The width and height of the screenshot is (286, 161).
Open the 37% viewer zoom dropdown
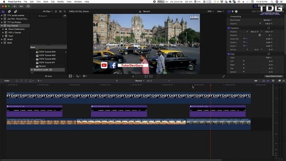click(210, 11)
